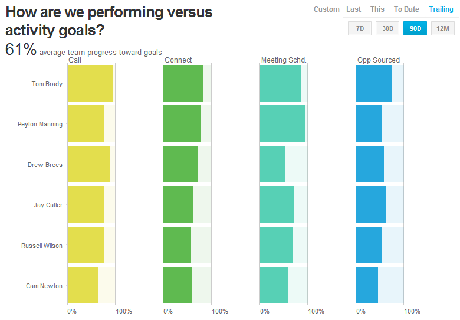The image size is (460, 320).
Task: Click Drew Brees' teal Meeting Schd. bar
Action: (x=272, y=164)
